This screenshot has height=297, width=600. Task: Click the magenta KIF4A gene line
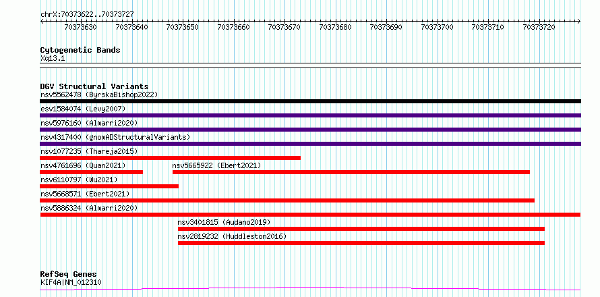(310, 288)
